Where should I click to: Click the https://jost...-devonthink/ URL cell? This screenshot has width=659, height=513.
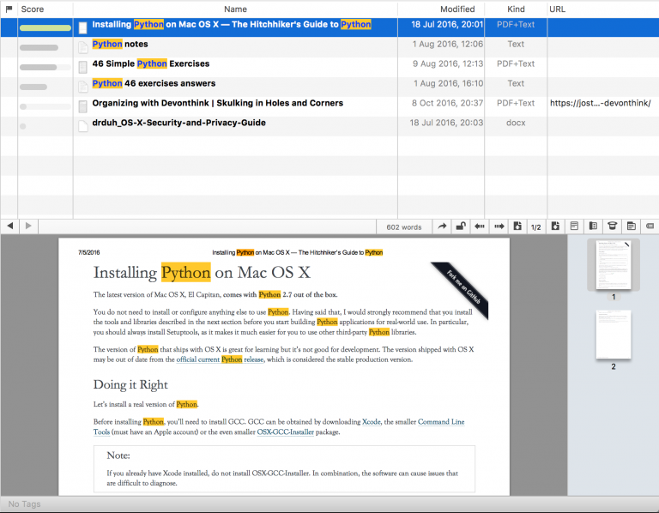point(600,103)
